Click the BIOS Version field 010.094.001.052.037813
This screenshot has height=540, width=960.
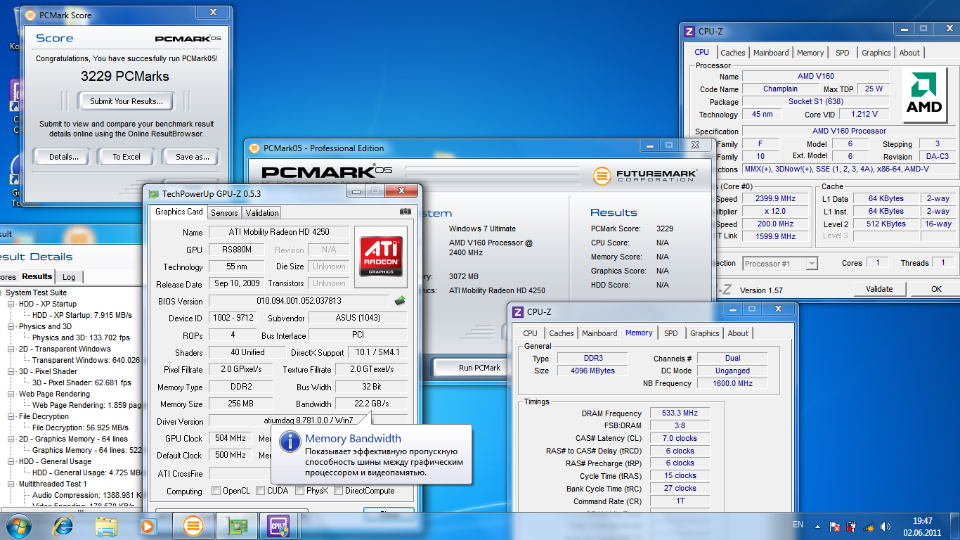pos(299,301)
